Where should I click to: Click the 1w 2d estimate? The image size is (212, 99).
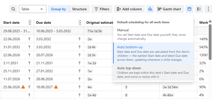pyautogui.click(x=92, y=63)
